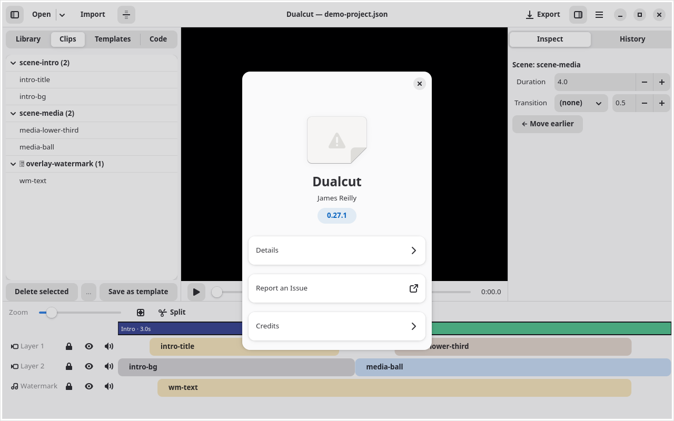Click the green scene bar on the timeline
The image size is (674, 421).
[x=551, y=329]
